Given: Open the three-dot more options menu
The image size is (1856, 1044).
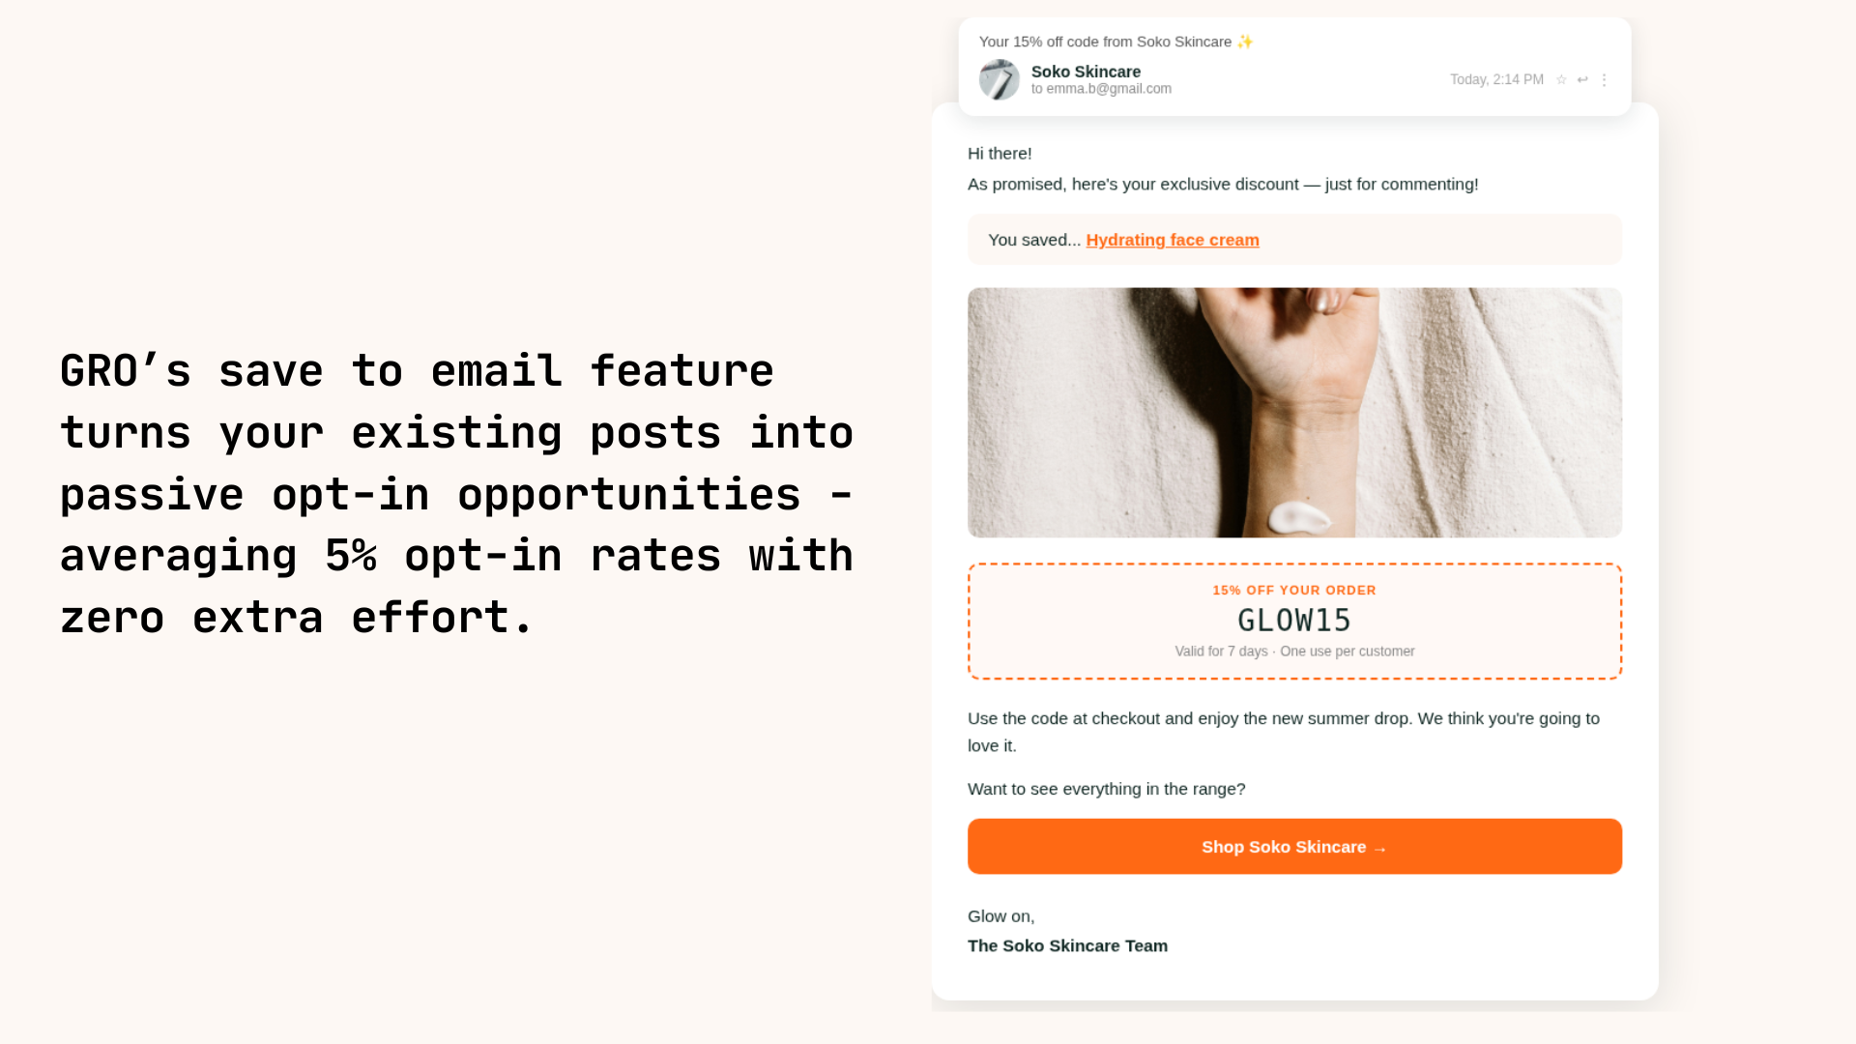Looking at the screenshot, I should point(1604,80).
